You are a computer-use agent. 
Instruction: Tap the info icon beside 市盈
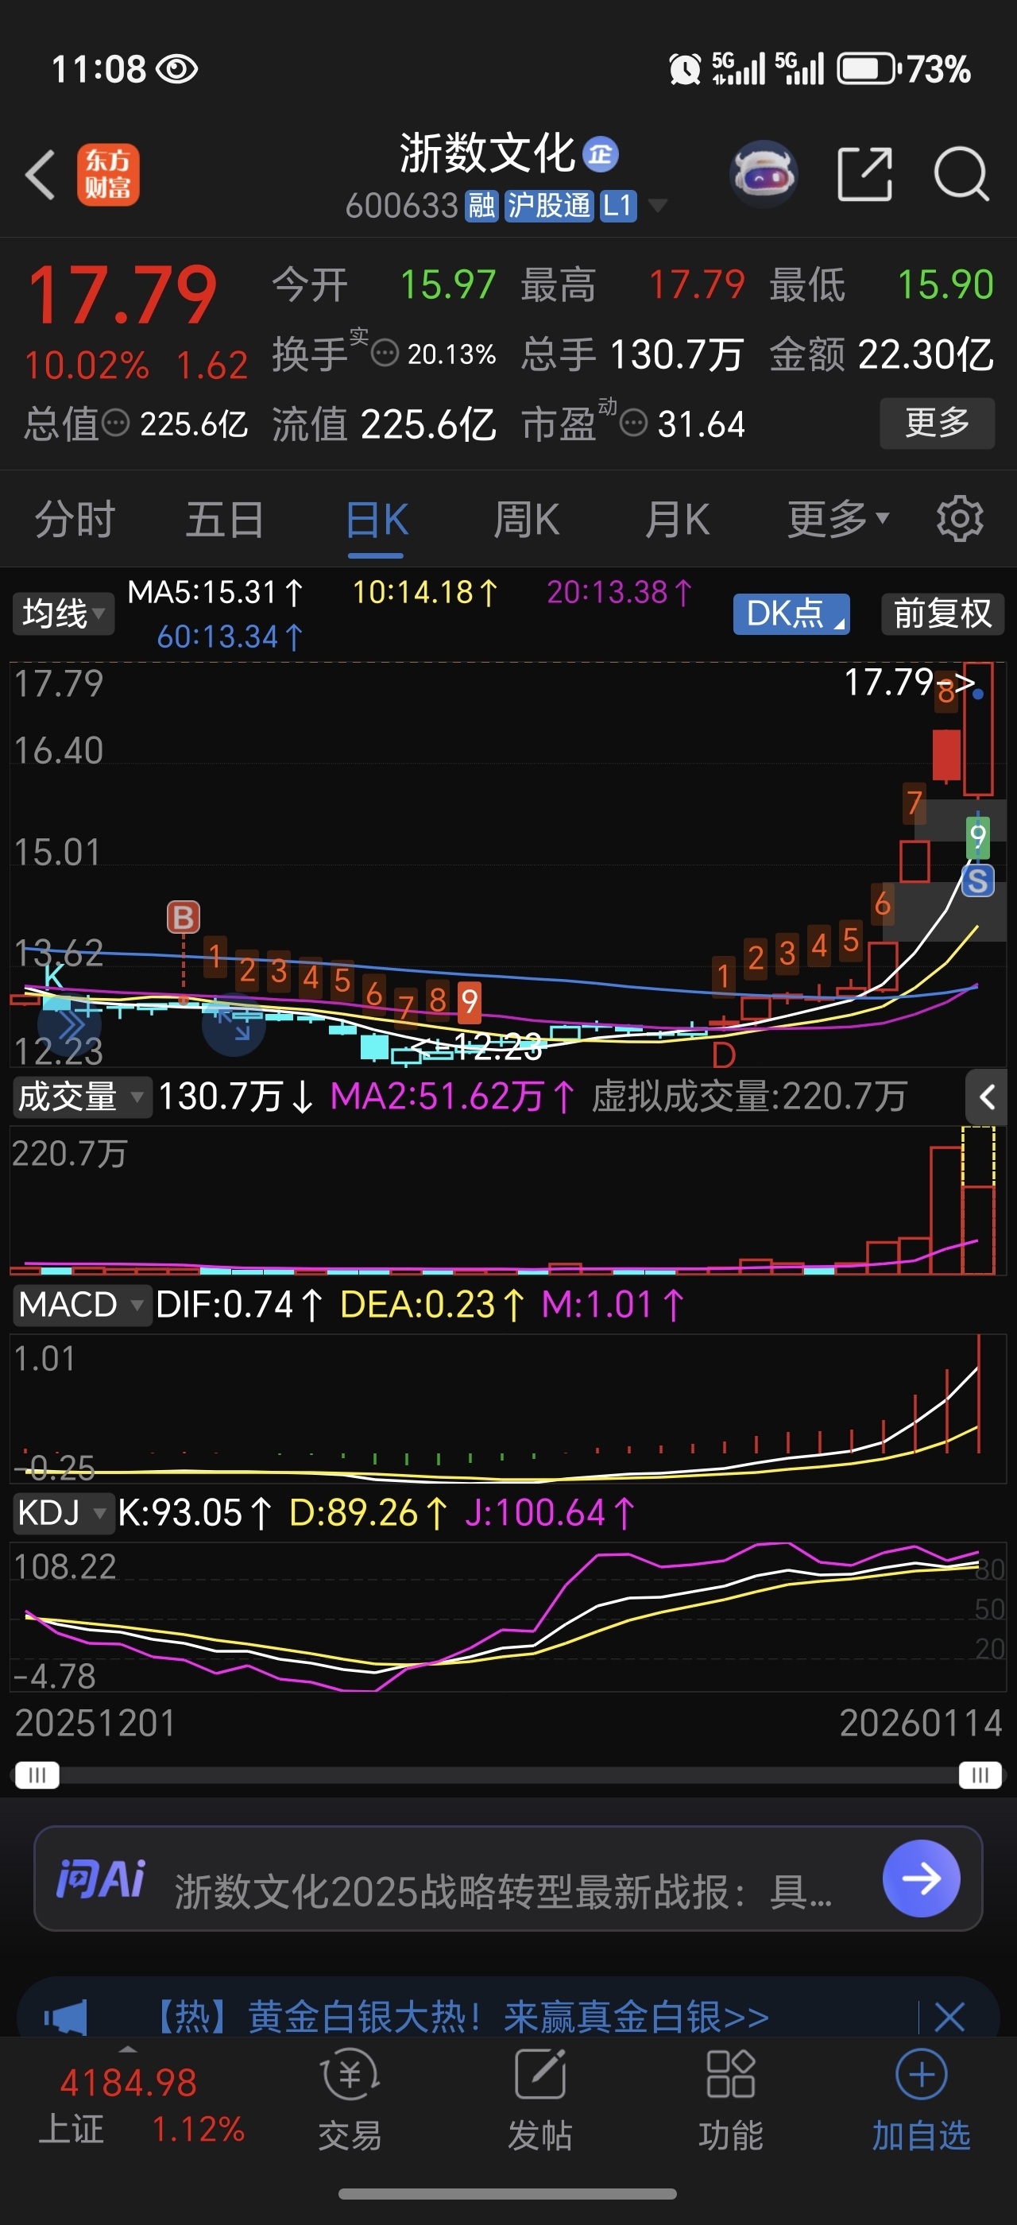634,424
